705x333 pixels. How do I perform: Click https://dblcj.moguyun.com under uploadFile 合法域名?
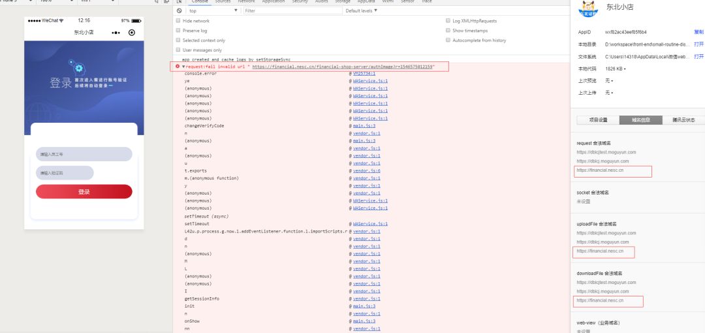pos(603,242)
